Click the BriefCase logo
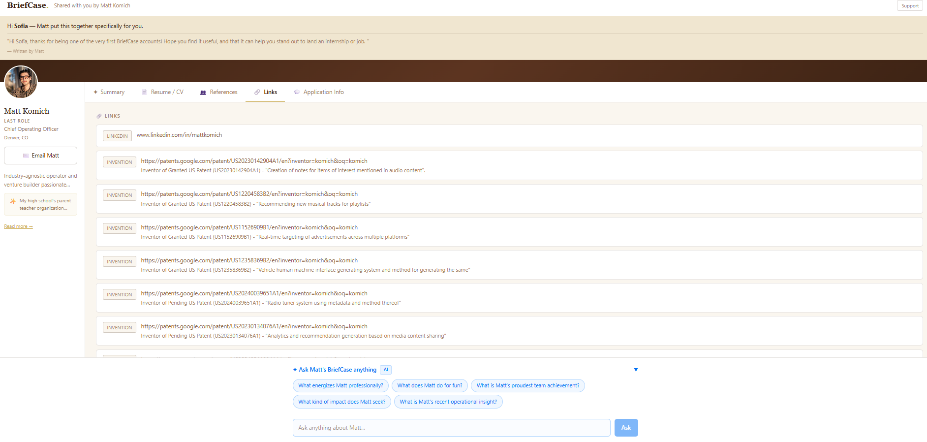Image resolution: width=927 pixels, height=442 pixels. tap(28, 5)
